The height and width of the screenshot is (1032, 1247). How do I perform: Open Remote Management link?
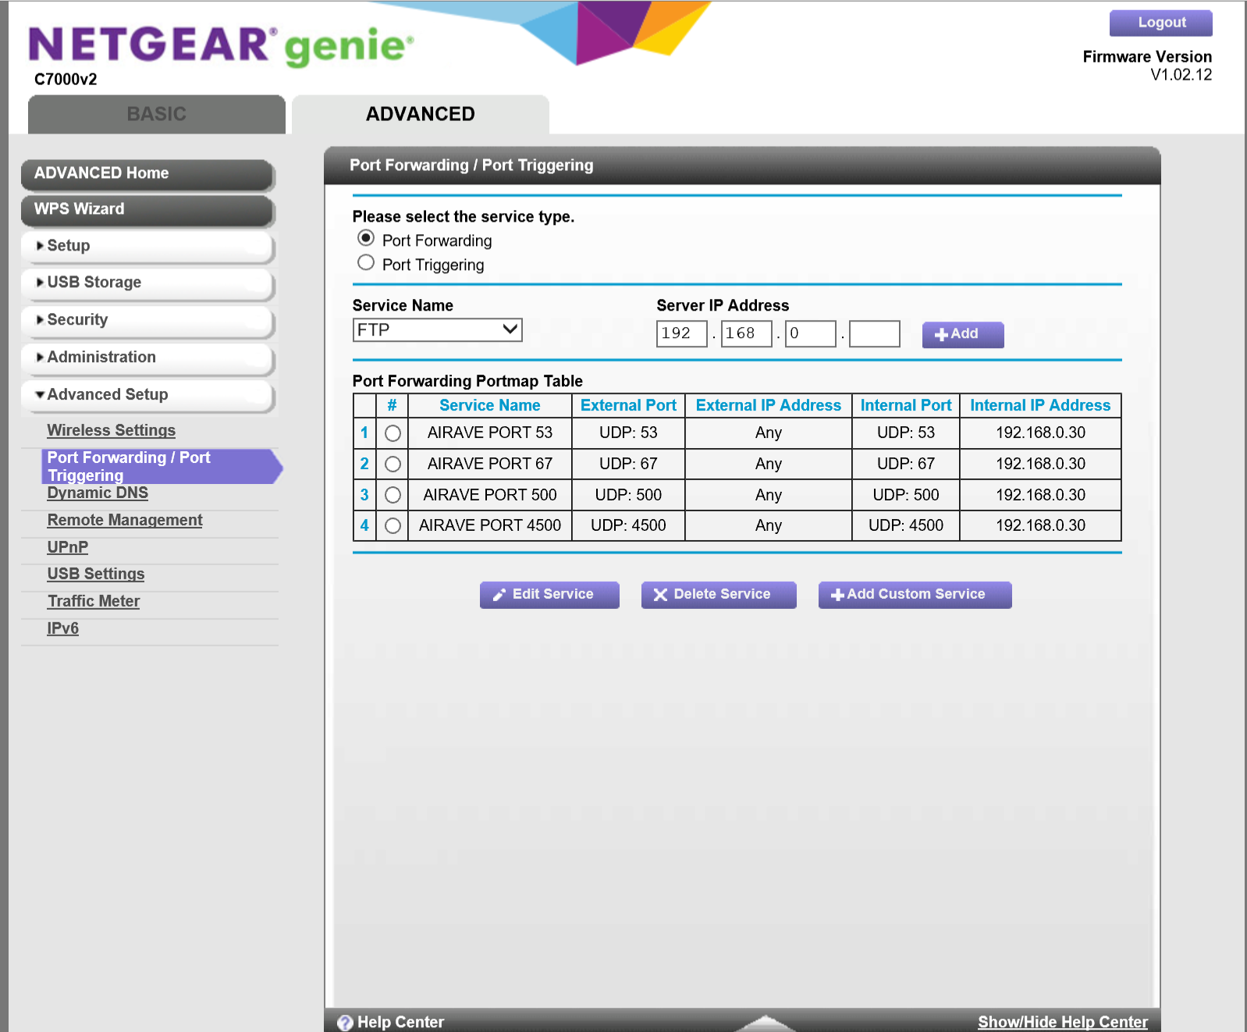point(125,520)
